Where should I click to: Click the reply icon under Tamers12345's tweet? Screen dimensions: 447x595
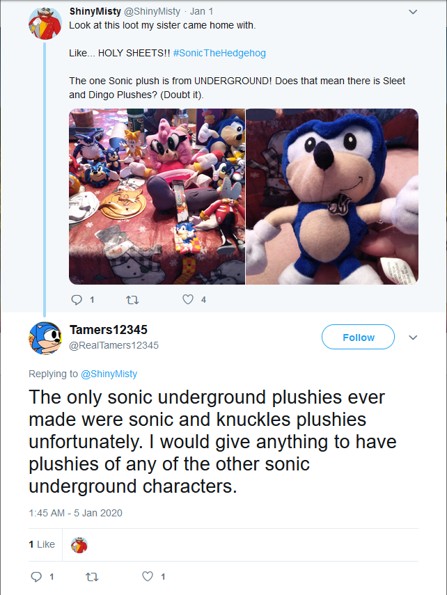pyautogui.click(x=37, y=576)
